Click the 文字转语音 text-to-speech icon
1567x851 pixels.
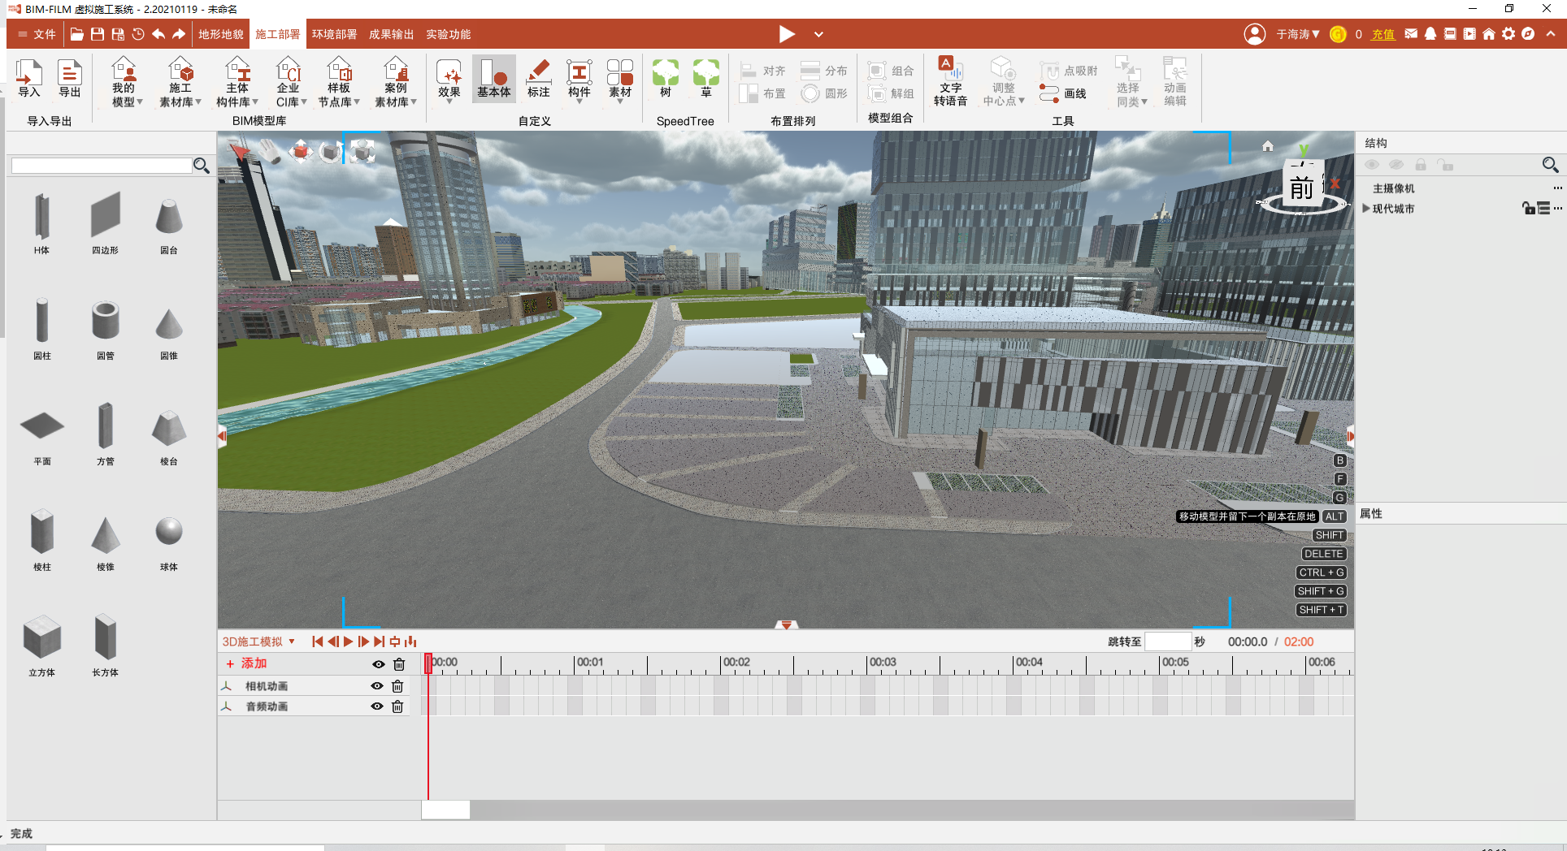(950, 80)
